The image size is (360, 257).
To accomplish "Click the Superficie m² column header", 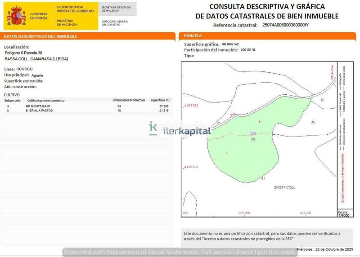I will (160, 100).
